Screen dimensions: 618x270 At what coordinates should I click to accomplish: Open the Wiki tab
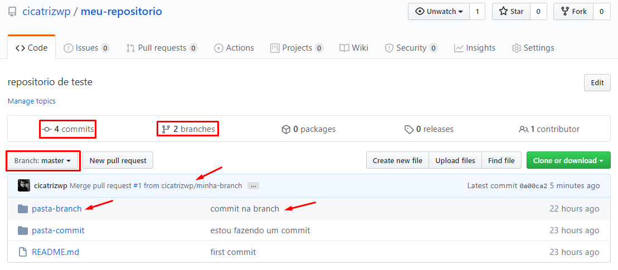[353, 48]
